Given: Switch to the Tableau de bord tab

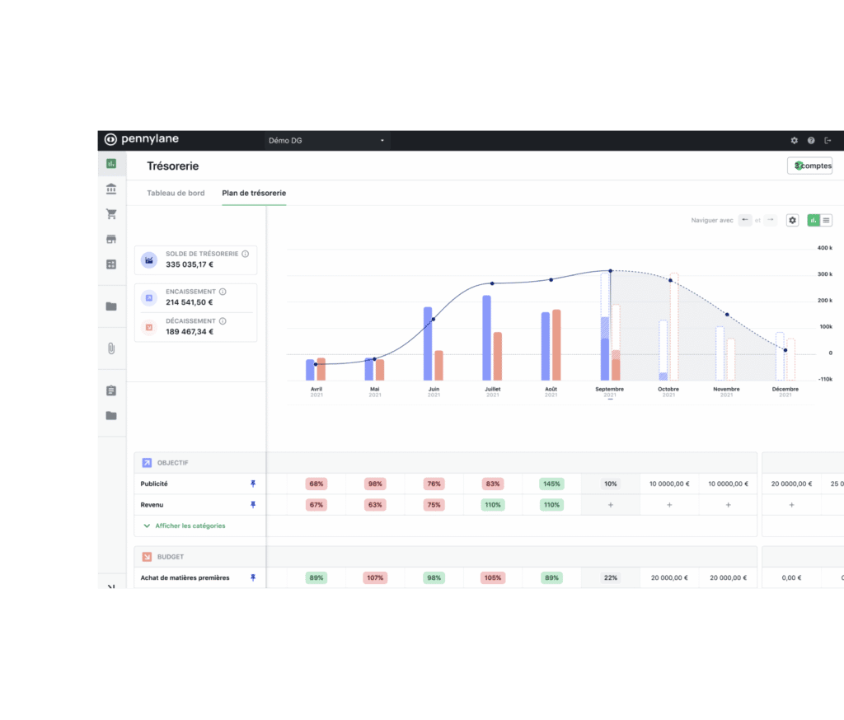Looking at the screenshot, I should tap(176, 194).
